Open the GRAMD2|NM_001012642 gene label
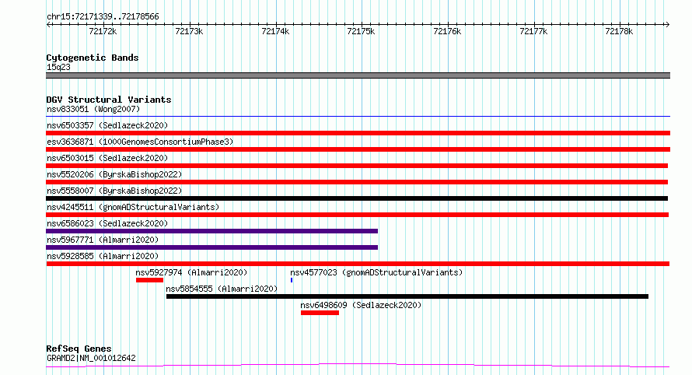The width and height of the screenshot is (692, 375). pyautogui.click(x=91, y=358)
